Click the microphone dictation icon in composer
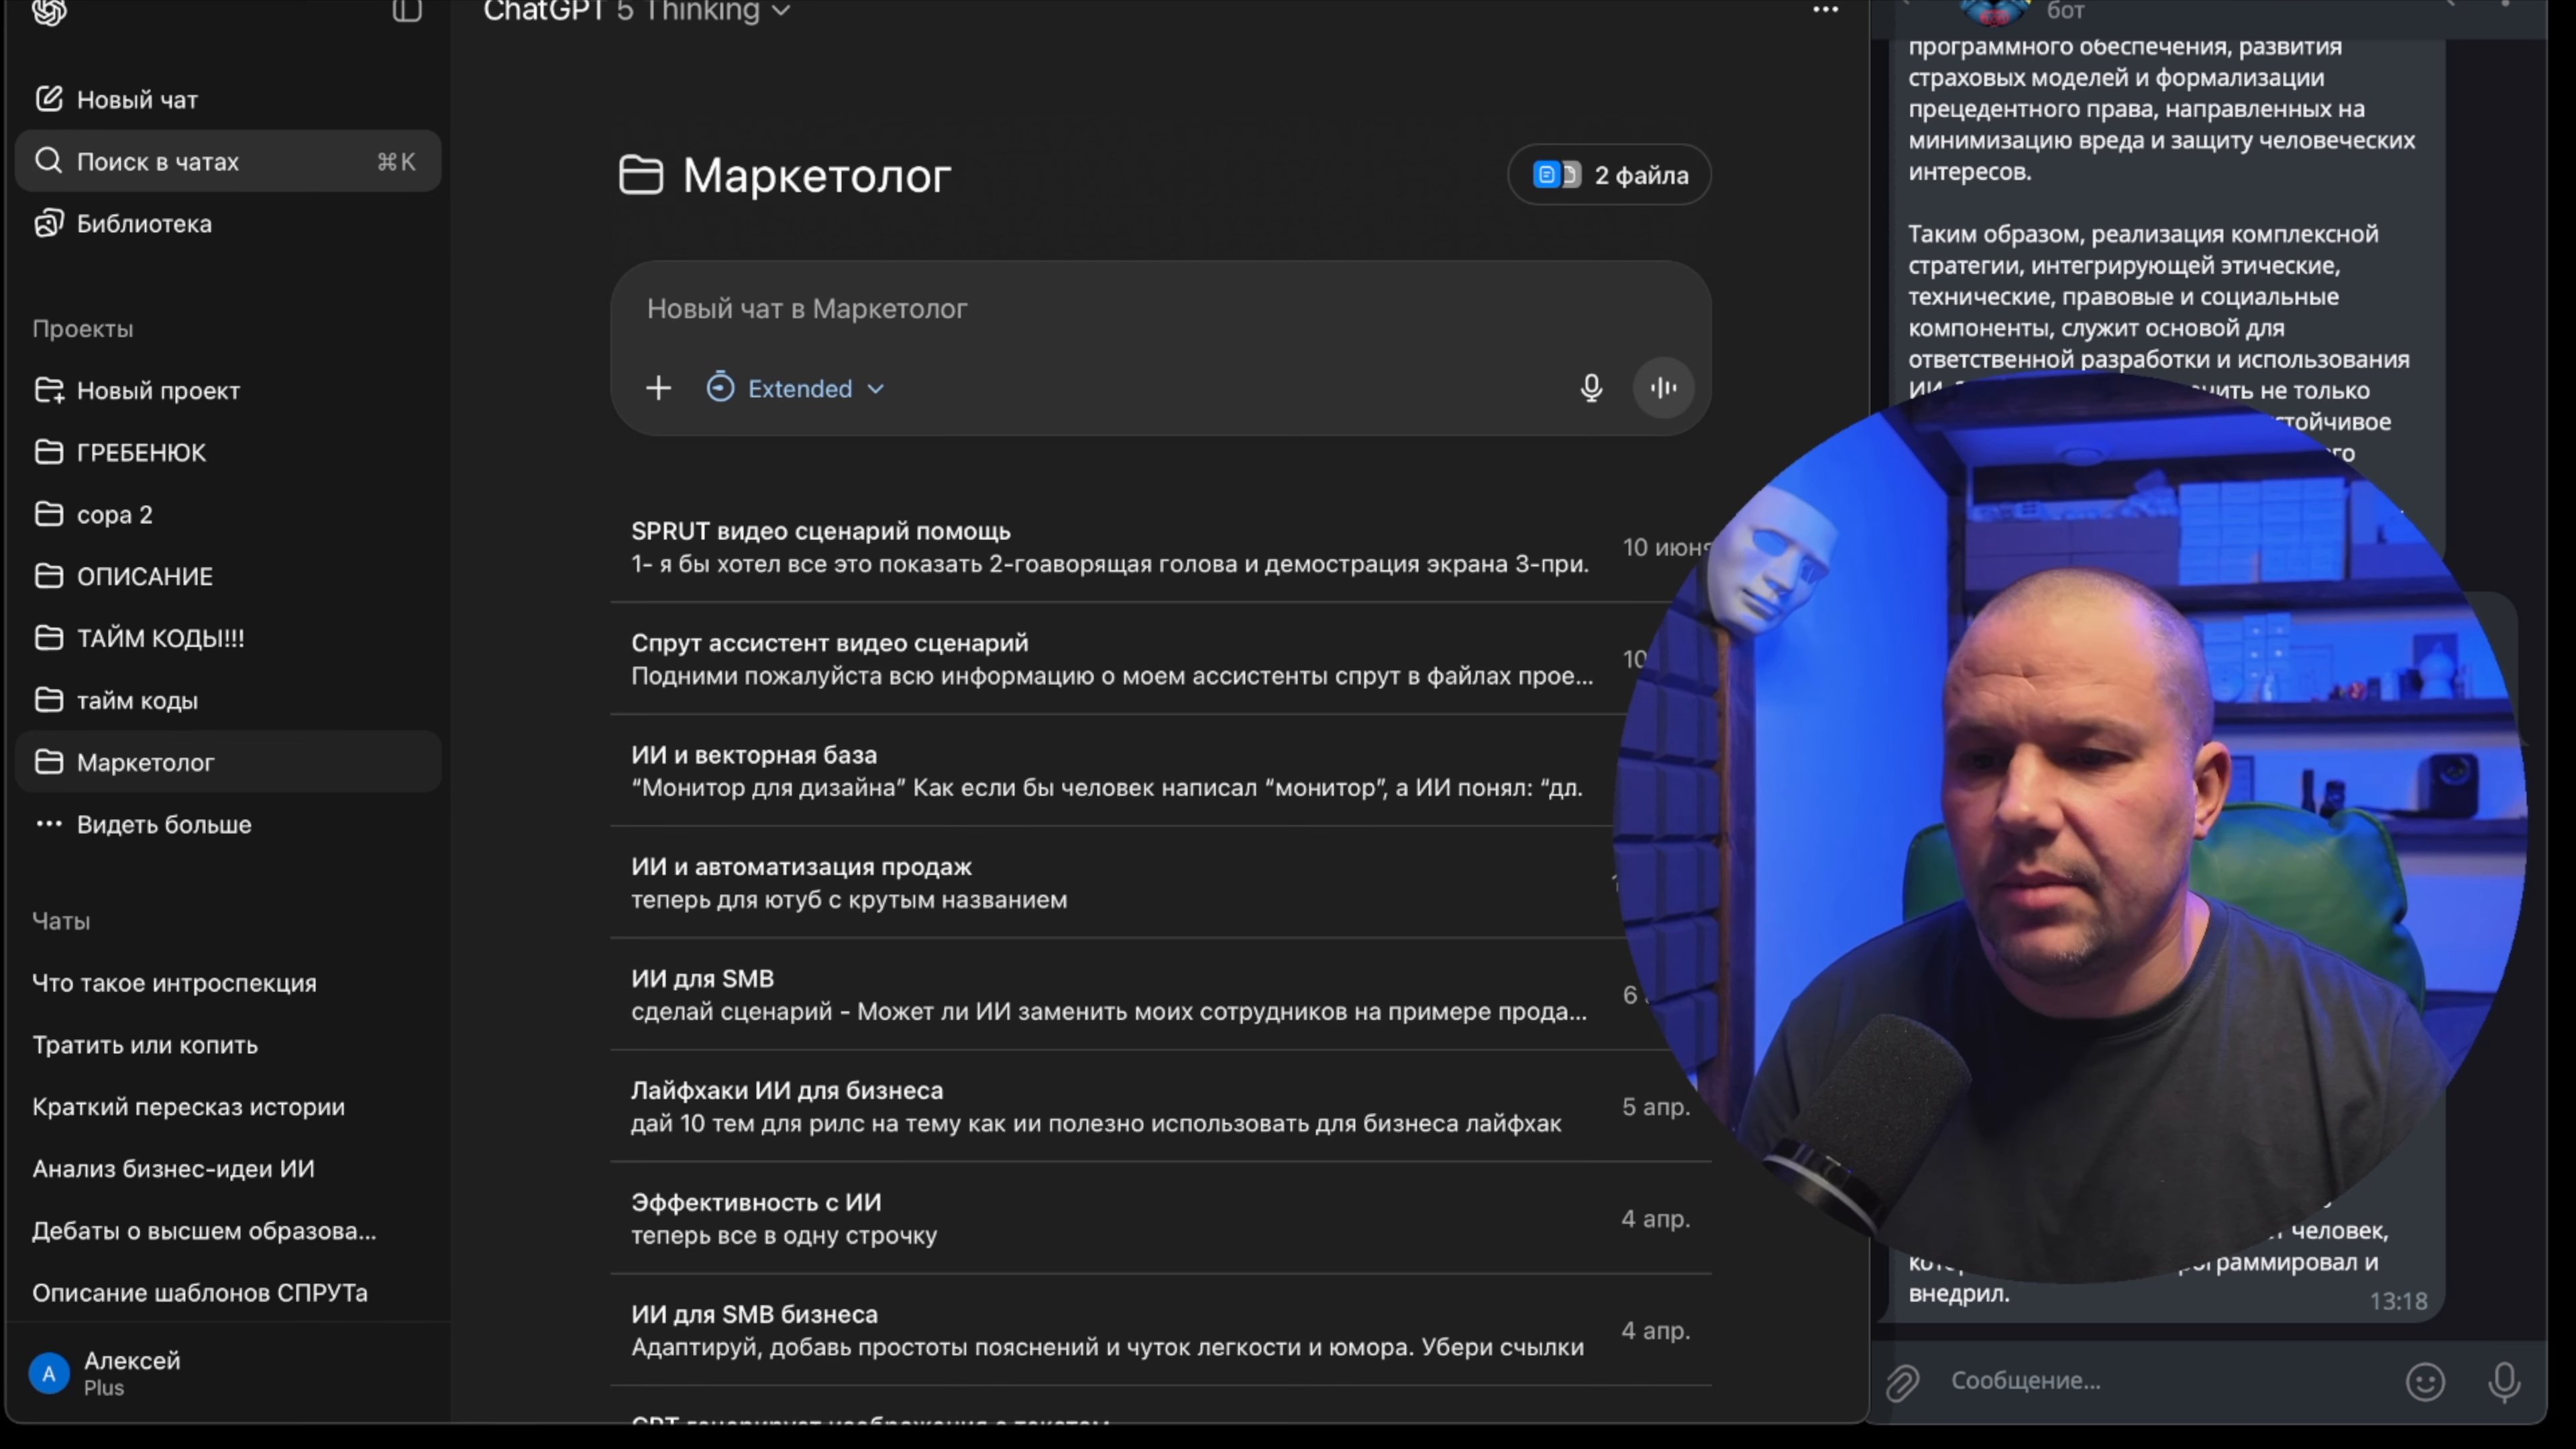This screenshot has height=1449, width=2576. (1591, 388)
